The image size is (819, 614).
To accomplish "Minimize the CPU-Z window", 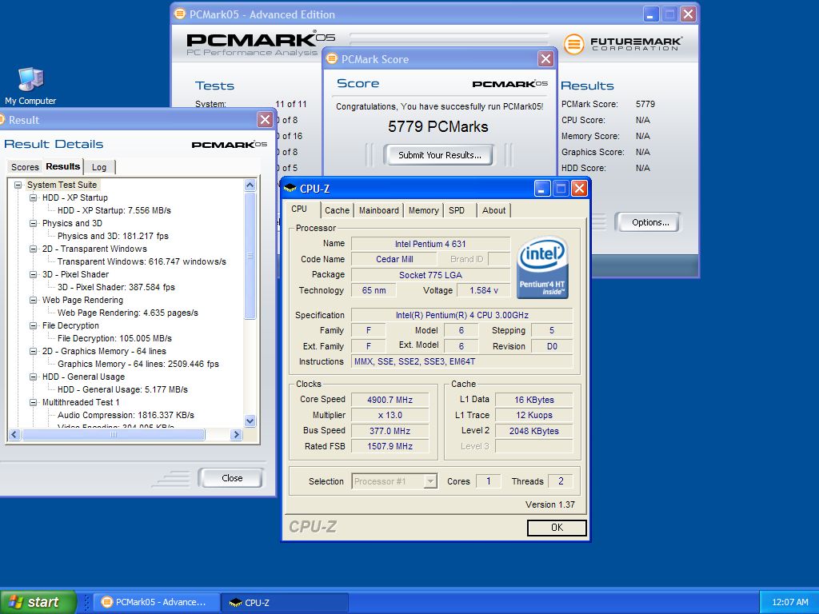I will 542,189.
